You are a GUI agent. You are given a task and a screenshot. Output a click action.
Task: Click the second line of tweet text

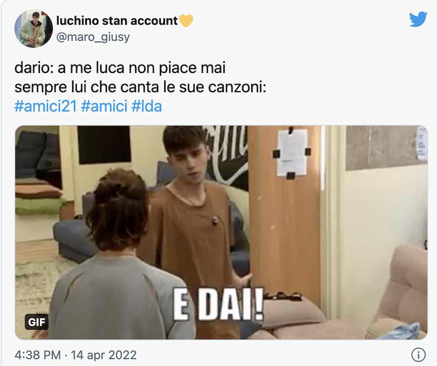[140, 87]
